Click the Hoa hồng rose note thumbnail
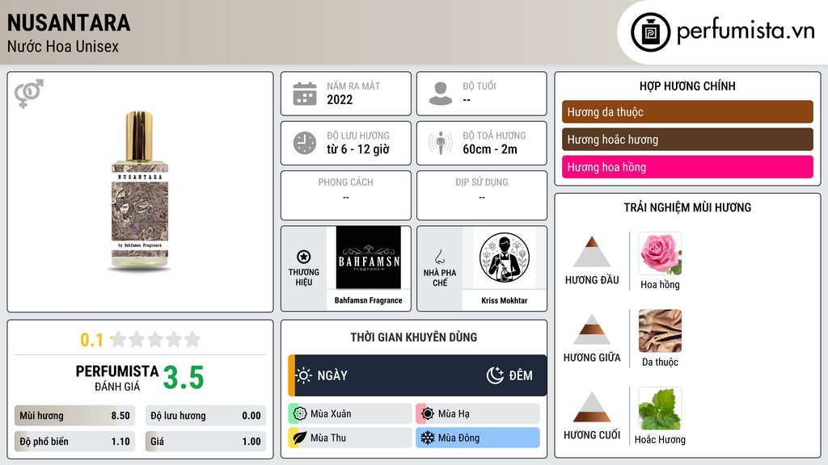828x465 pixels. tap(660, 253)
